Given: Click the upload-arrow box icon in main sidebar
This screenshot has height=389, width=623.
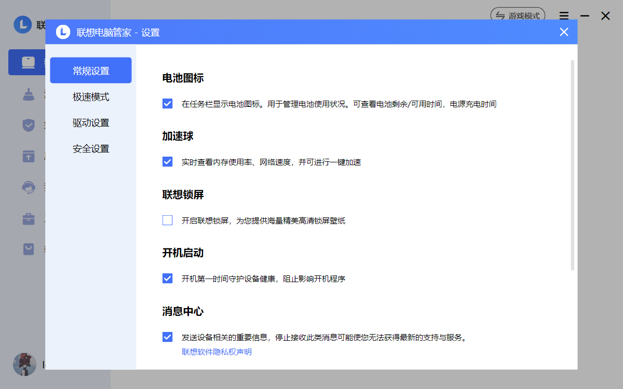Looking at the screenshot, I should click(x=28, y=156).
